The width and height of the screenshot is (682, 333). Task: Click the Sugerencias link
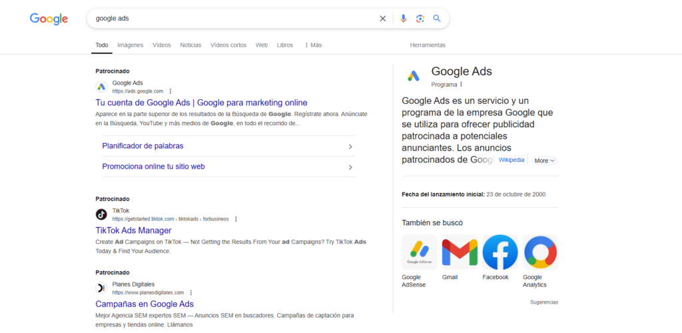tap(544, 302)
